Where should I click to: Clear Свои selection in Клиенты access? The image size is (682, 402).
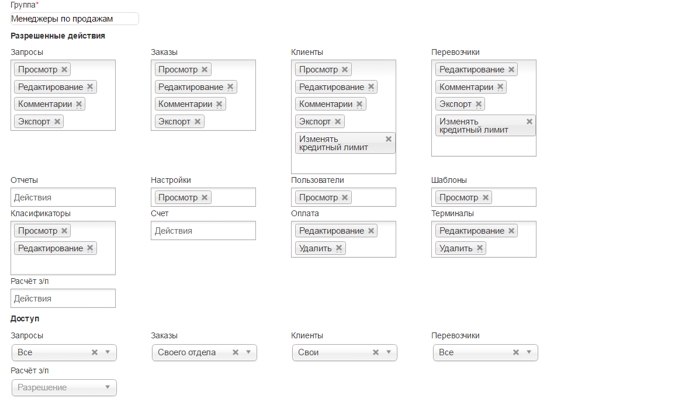click(376, 352)
